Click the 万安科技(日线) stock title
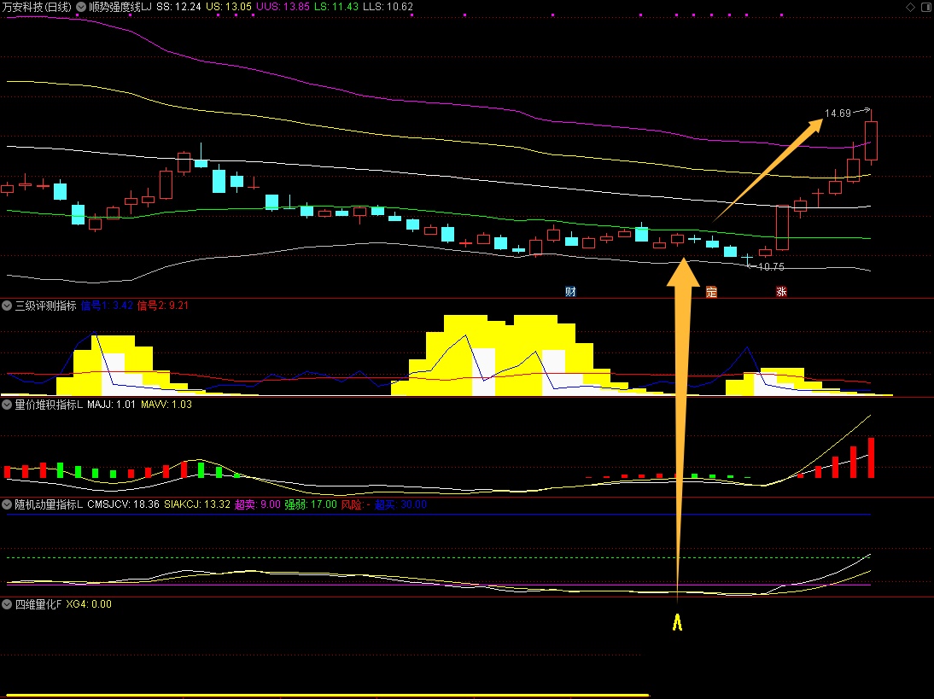The image size is (934, 699). 37,6
